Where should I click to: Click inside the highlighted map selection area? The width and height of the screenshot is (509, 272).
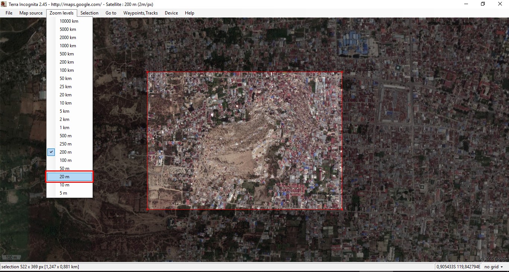click(x=245, y=141)
